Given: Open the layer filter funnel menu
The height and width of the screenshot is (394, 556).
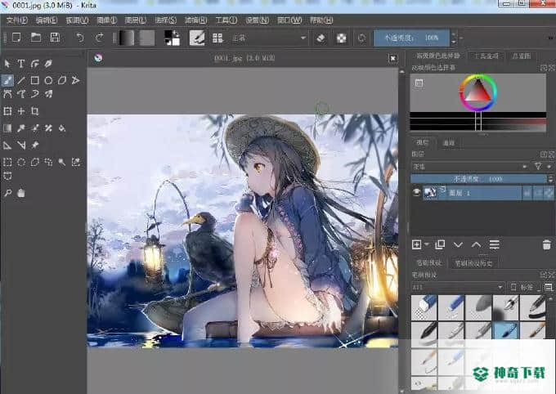Looking at the screenshot, I should pyautogui.click(x=538, y=166).
